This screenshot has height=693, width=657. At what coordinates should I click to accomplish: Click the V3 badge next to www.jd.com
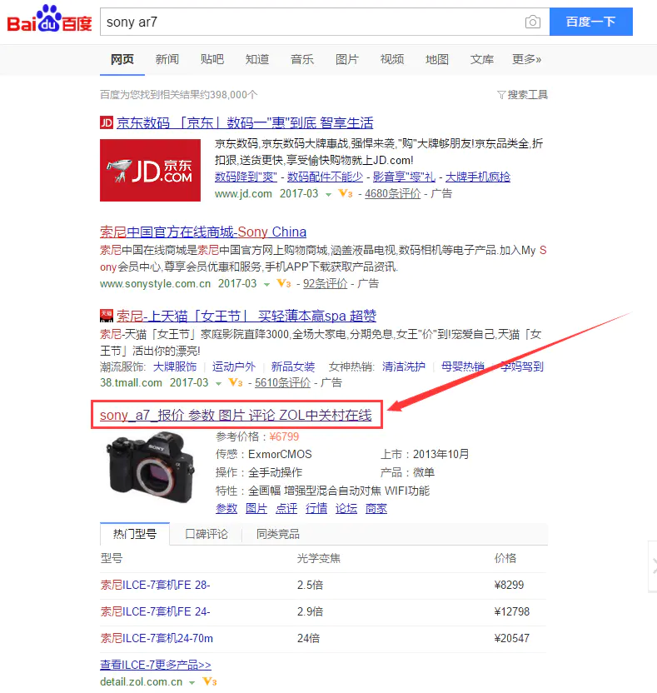pyautogui.click(x=345, y=193)
